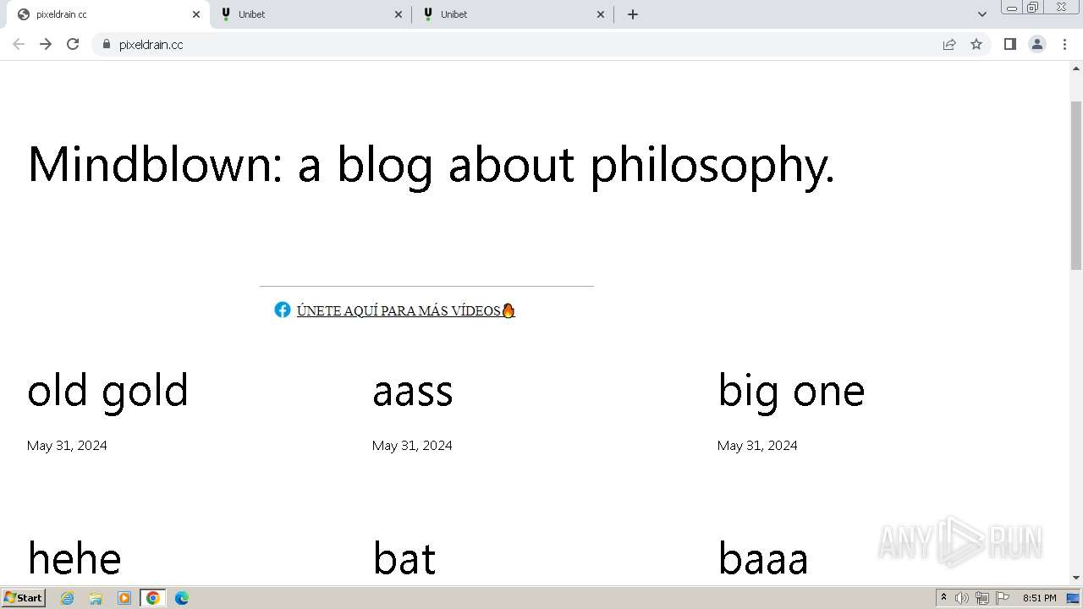The image size is (1083, 609).
Task: Open the browser side panel
Action: pyautogui.click(x=1009, y=44)
